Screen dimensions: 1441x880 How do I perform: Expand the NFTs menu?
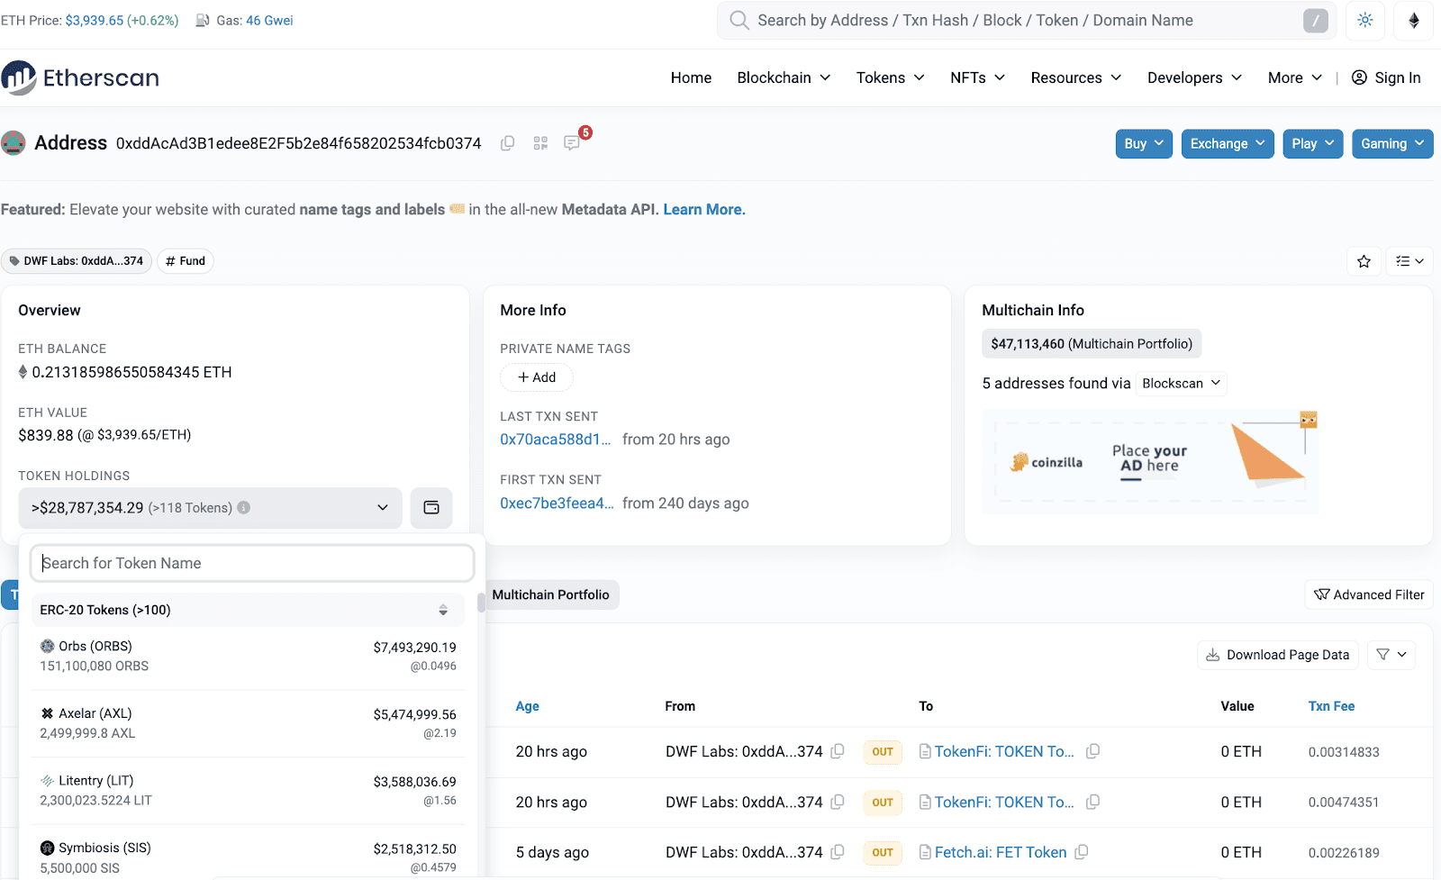[977, 77]
